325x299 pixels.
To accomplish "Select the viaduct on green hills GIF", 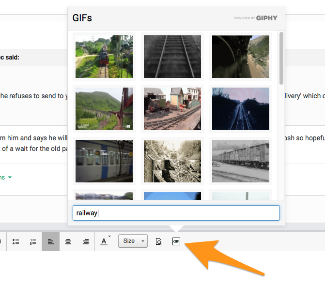I will 104,109.
